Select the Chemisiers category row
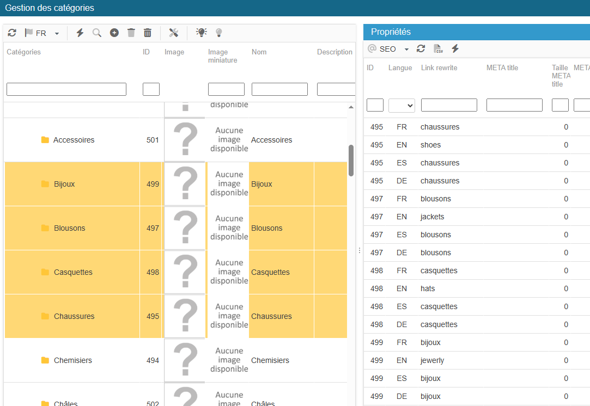 [x=176, y=360]
